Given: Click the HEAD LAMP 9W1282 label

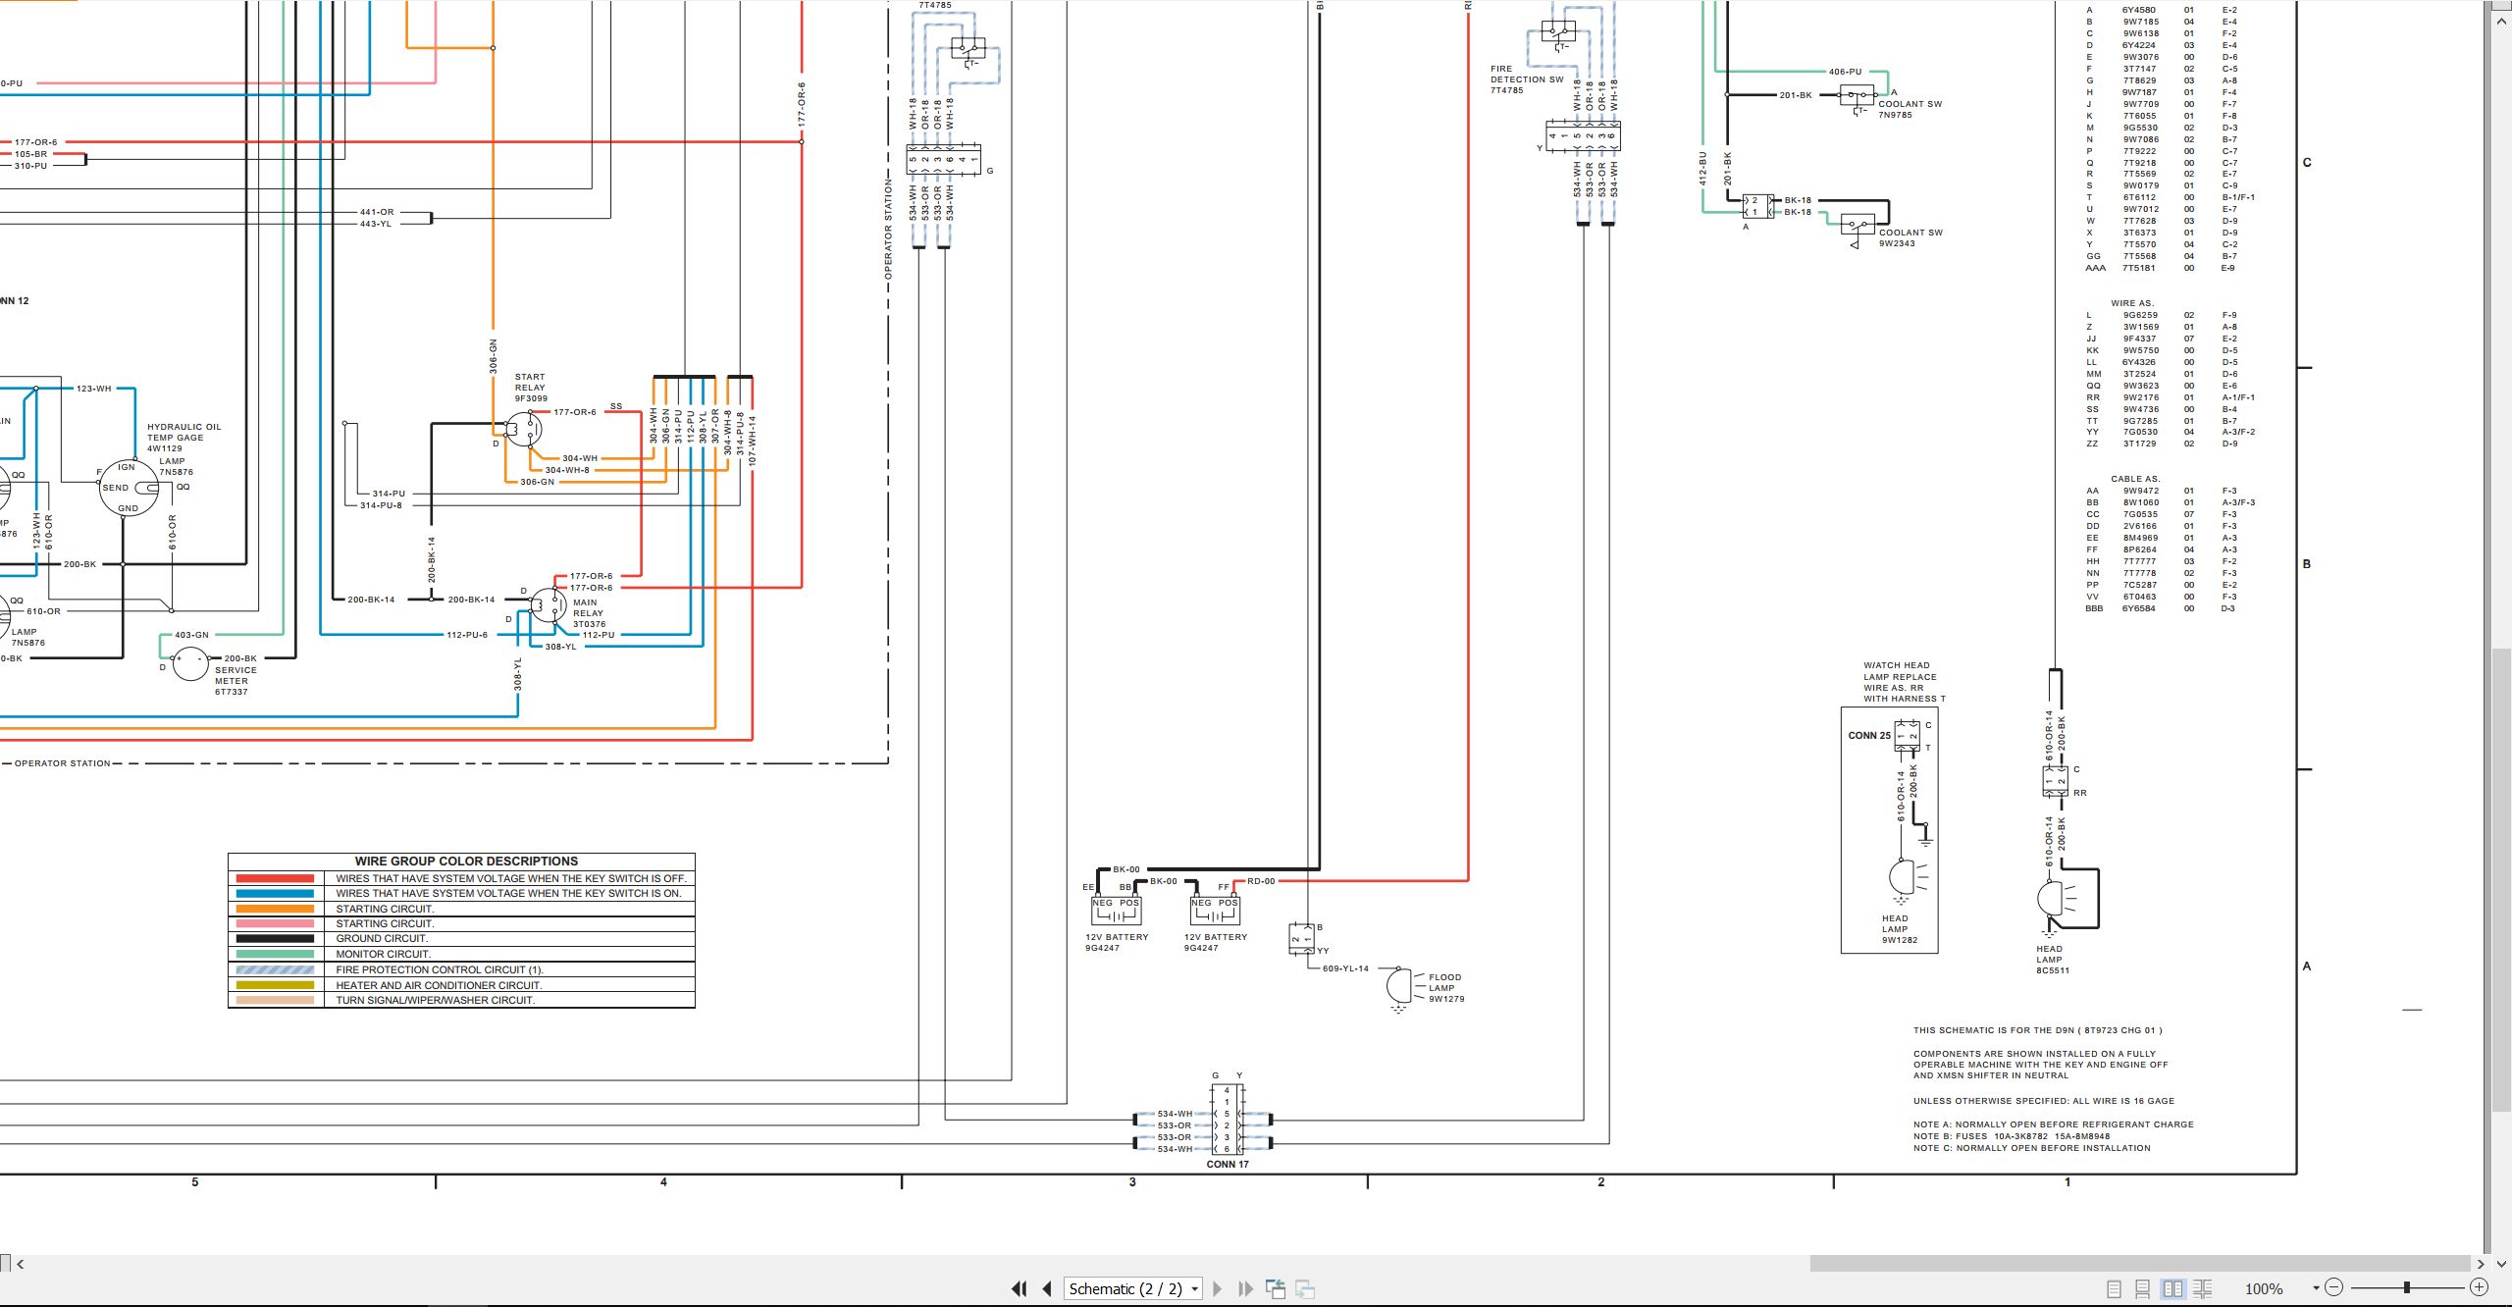Looking at the screenshot, I should 1899,929.
